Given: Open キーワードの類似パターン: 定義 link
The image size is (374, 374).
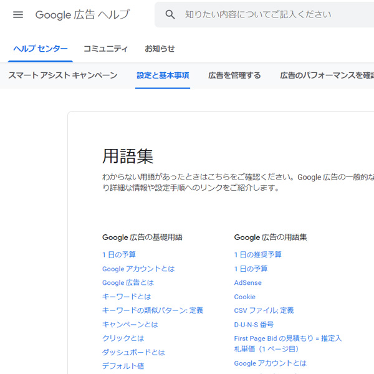Looking at the screenshot, I should pyautogui.click(x=153, y=310).
